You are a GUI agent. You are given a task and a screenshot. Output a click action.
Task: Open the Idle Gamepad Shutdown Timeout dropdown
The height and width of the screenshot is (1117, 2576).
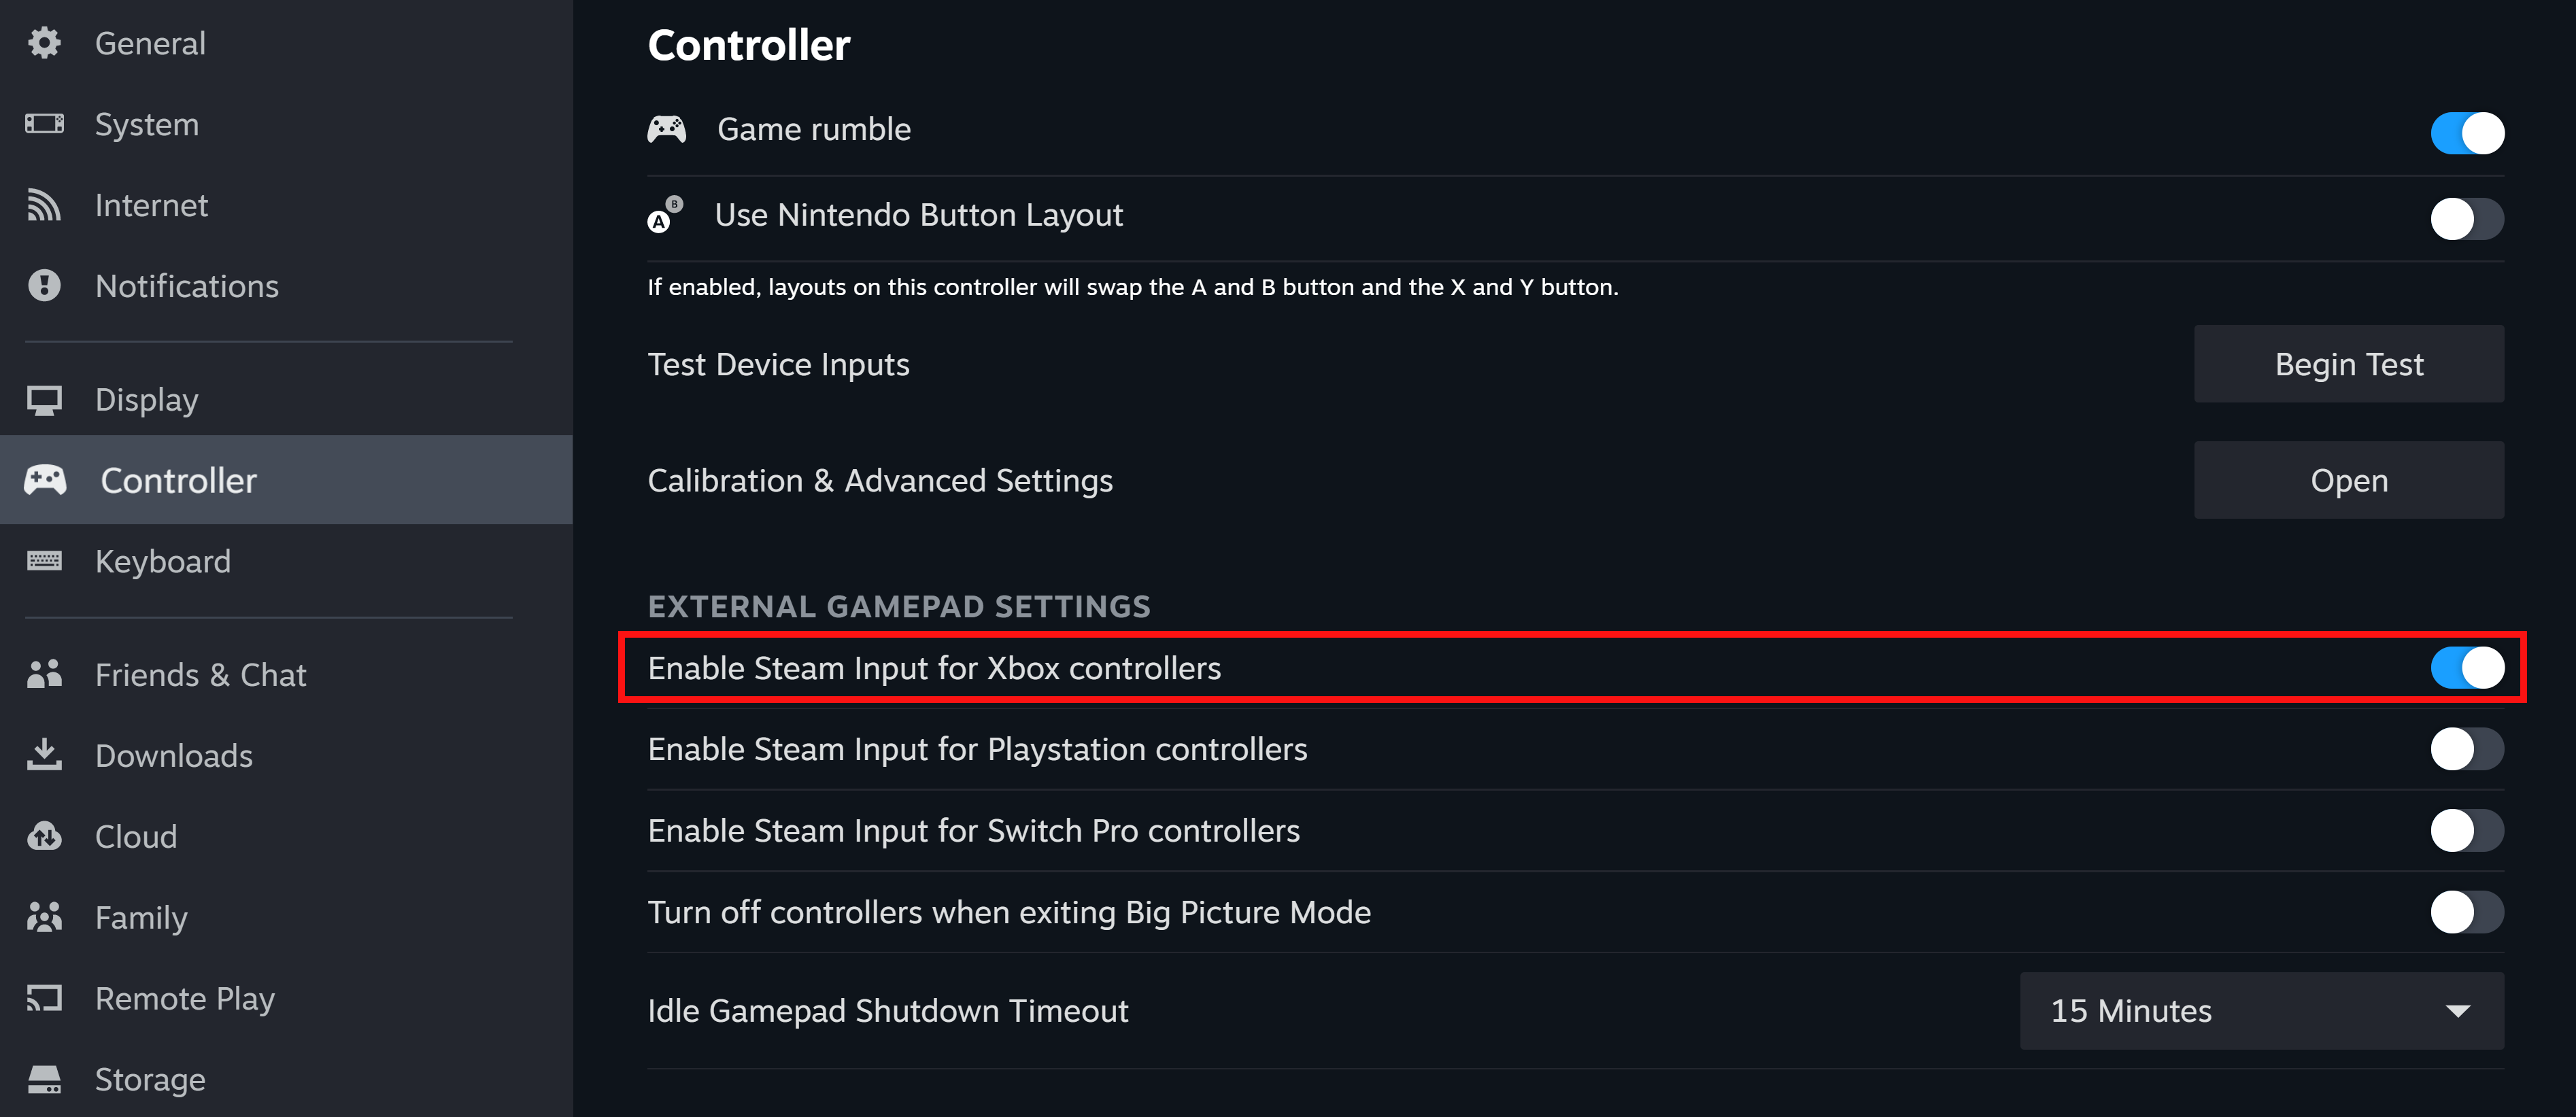click(2261, 1011)
